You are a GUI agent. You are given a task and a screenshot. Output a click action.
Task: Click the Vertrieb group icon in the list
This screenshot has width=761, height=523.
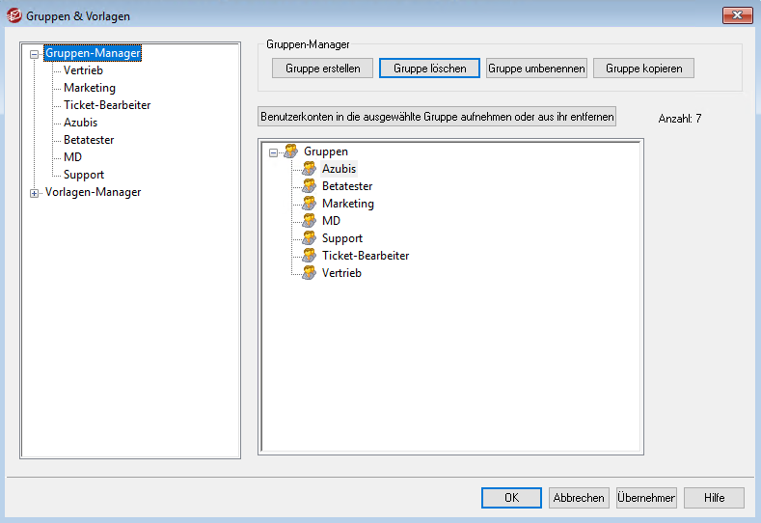pyautogui.click(x=309, y=273)
